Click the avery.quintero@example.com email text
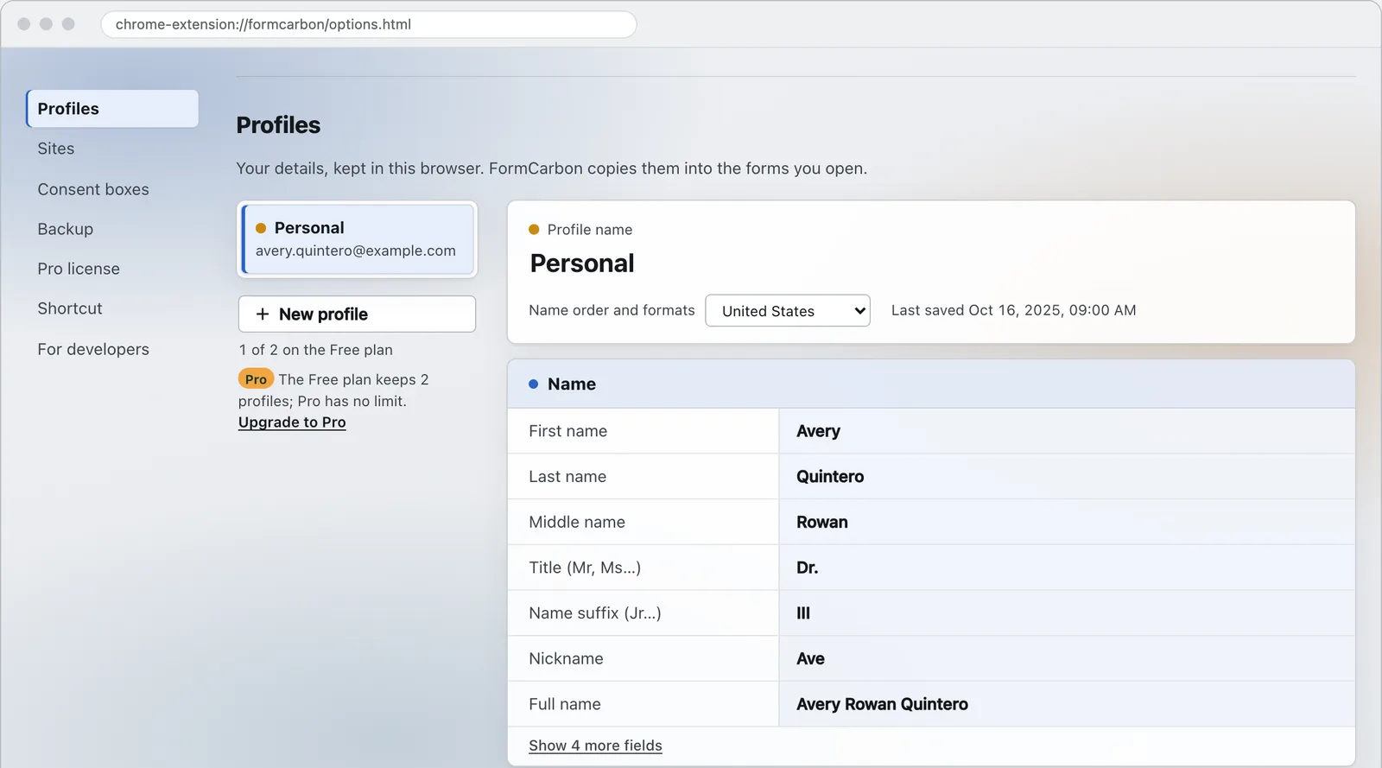 [x=356, y=251]
